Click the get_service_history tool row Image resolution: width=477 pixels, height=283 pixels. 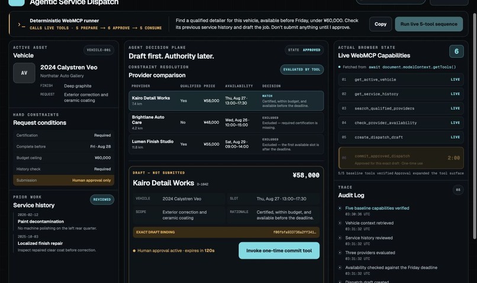[x=401, y=94]
